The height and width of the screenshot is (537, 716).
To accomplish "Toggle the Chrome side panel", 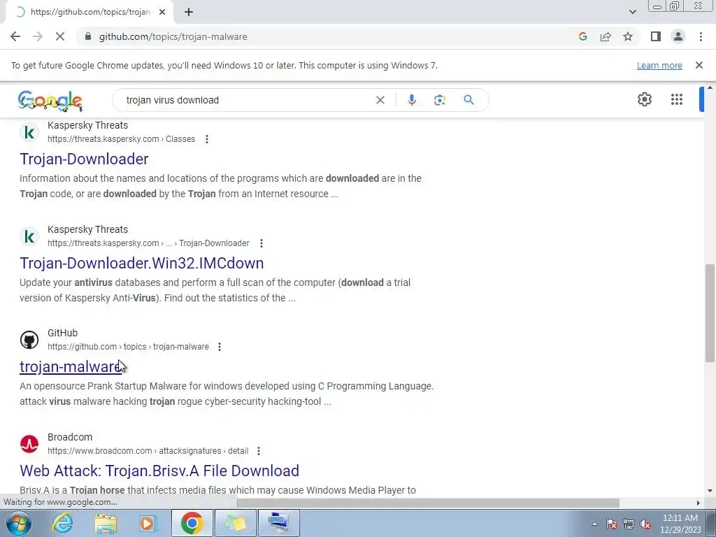I will coord(656,36).
